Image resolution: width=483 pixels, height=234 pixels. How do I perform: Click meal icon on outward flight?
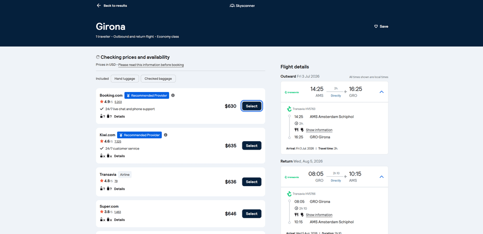coord(297,130)
